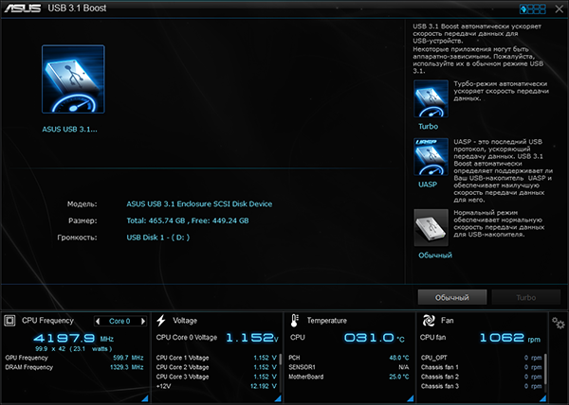Click the Chassis fan 1 row
Viewport: 569px width, 405px height.
(481, 367)
